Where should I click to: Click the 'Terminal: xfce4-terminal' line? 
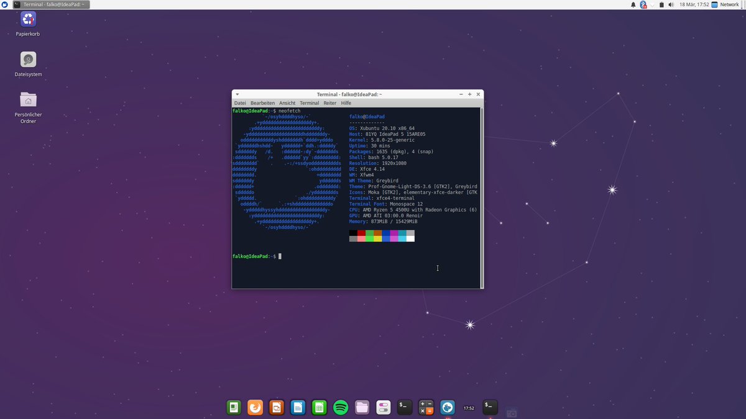[382, 198]
